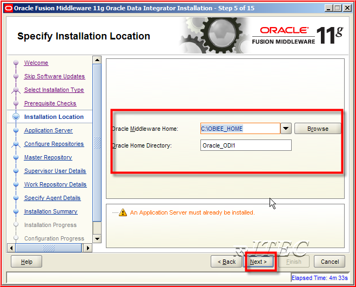Close the installer window
This screenshot has height=287, width=356.
[x=347, y=9]
